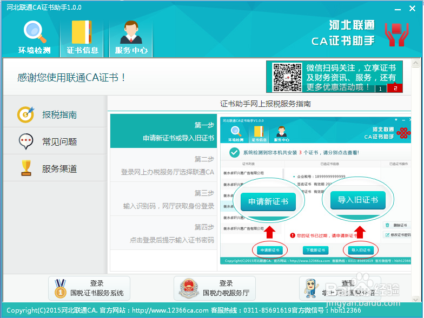Switch banner to slide 2
This screenshot has width=424, height=318.
point(395,88)
